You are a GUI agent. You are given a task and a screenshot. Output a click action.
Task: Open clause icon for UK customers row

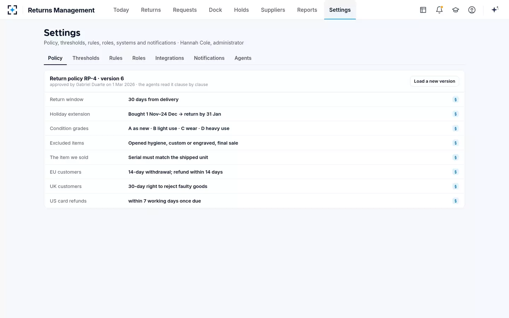[x=456, y=187]
